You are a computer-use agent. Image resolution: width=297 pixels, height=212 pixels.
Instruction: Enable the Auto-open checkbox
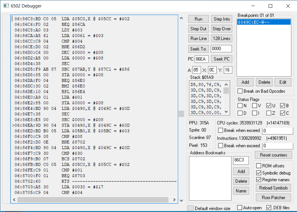point(240,208)
